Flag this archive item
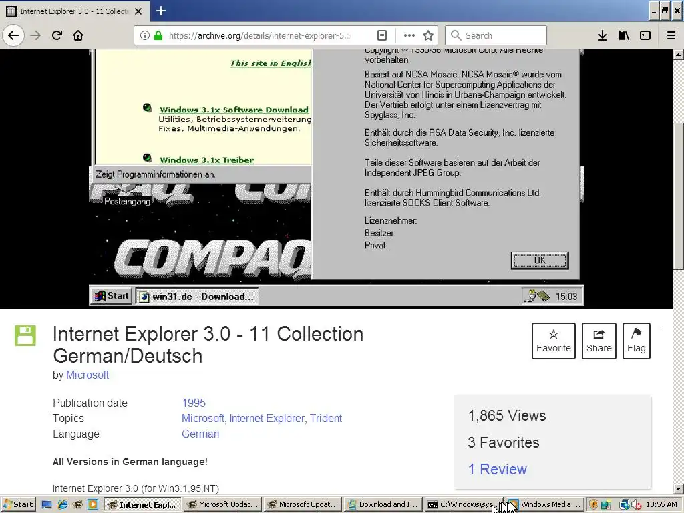The image size is (684, 513). pyautogui.click(x=637, y=341)
